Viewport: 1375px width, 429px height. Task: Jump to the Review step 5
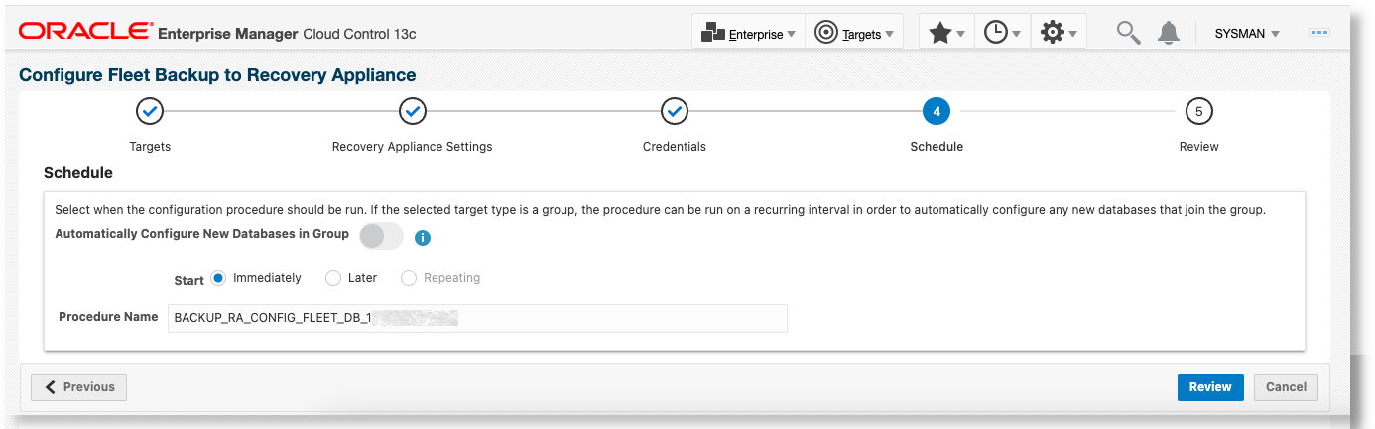(1198, 112)
